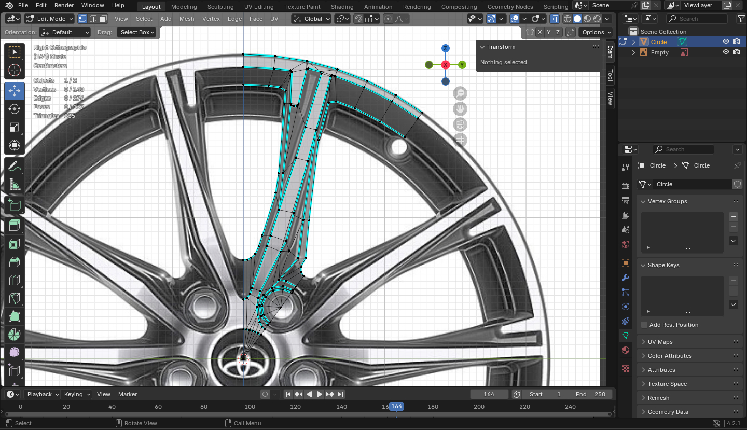Open the Render properties tab

(x=626, y=186)
